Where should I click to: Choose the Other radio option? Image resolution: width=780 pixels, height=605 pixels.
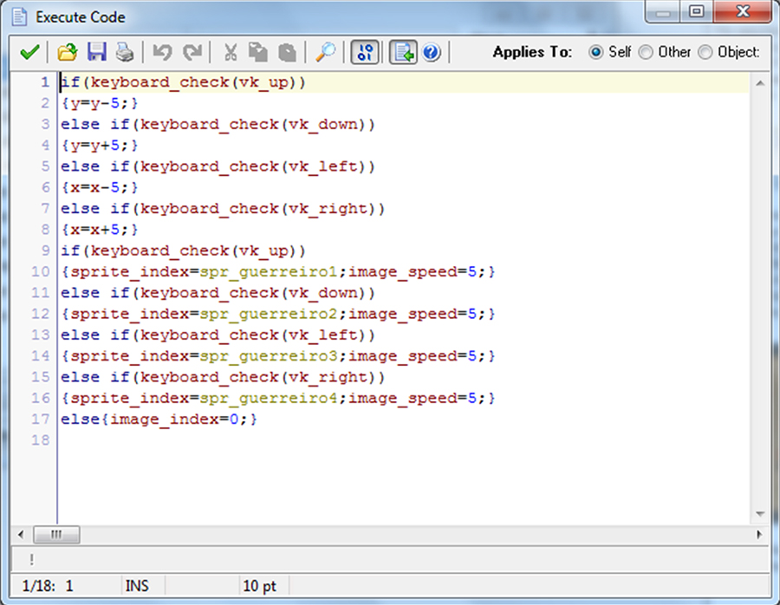(x=646, y=52)
